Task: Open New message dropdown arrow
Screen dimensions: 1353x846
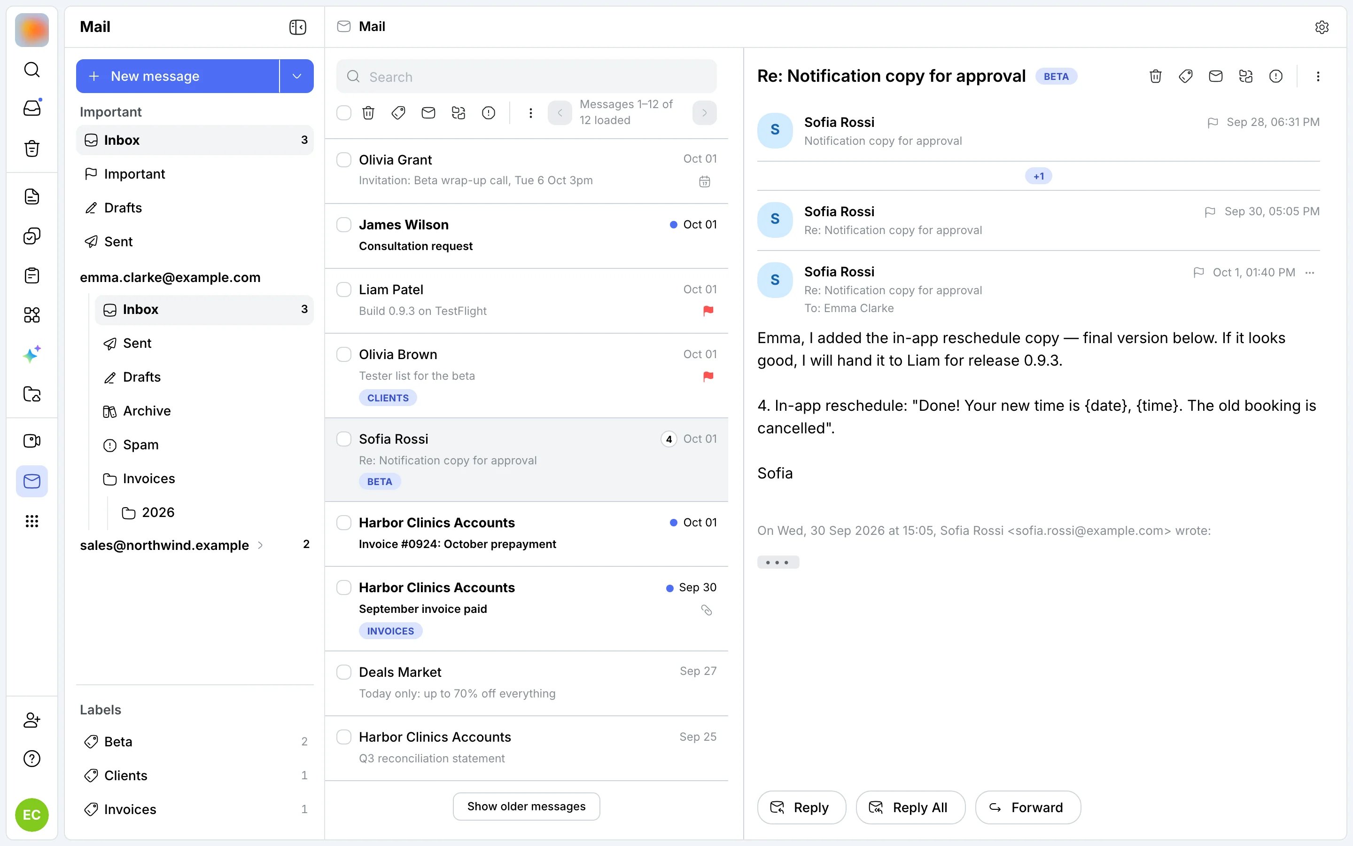Action: tap(297, 76)
